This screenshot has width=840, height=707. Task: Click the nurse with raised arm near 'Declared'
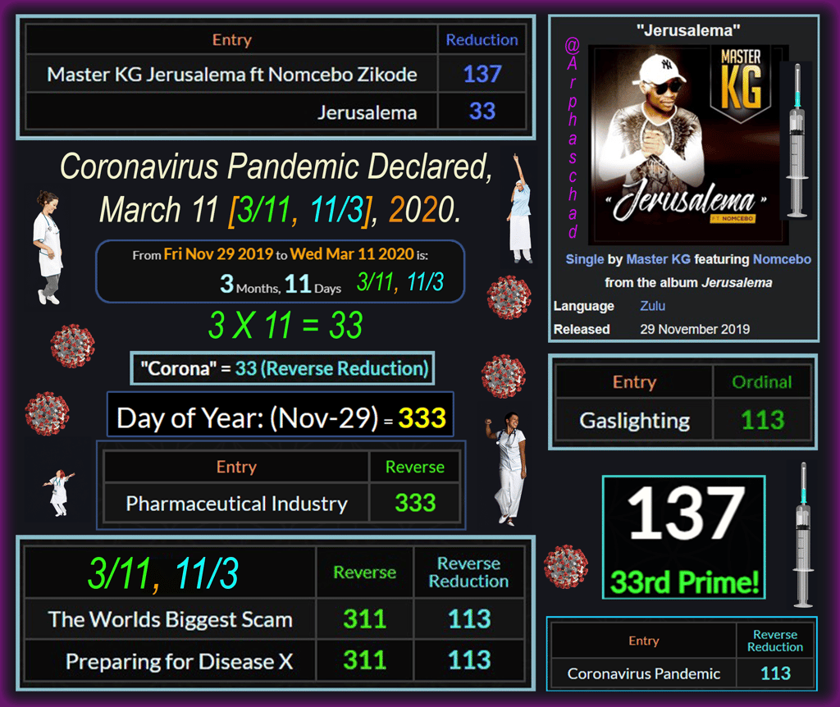coord(519,209)
